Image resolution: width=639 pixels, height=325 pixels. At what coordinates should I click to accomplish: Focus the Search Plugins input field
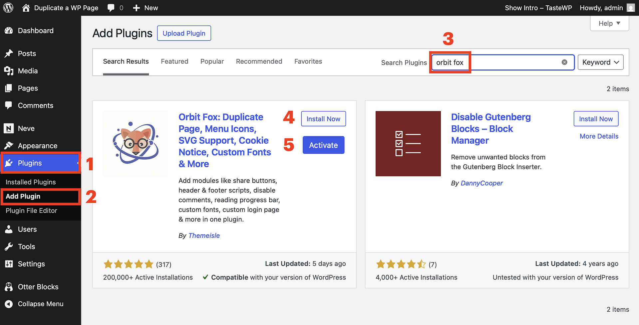[513, 62]
